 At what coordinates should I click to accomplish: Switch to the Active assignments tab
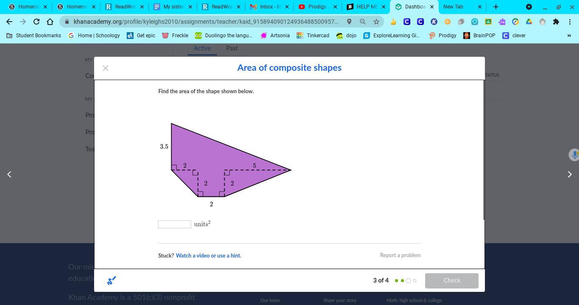point(202,48)
